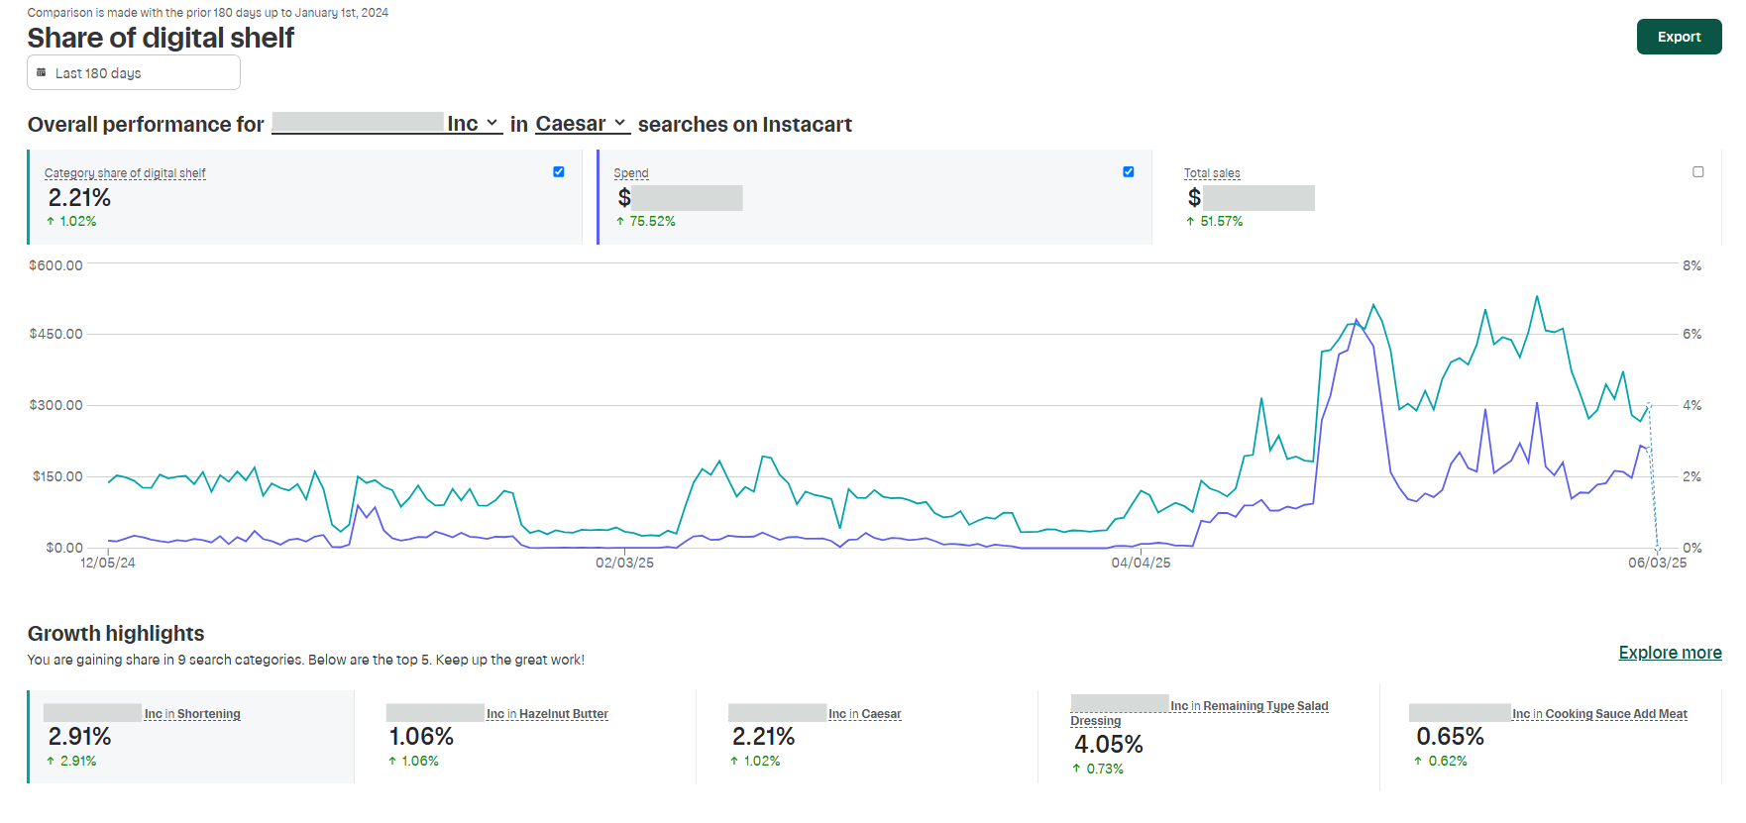Click the Export button
The image size is (1746, 823).
click(1679, 37)
